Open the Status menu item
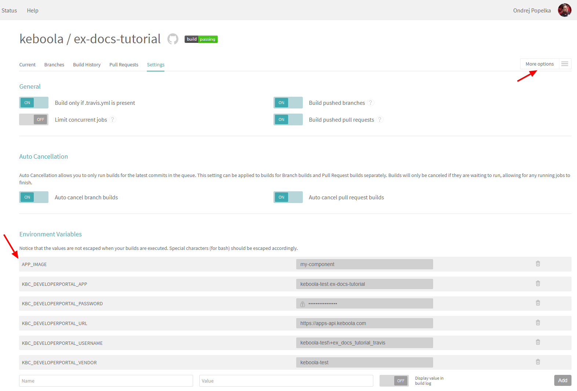Image resolution: width=577 pixels, height=391 pixels. pyautogui.click(x=9, y=10)
